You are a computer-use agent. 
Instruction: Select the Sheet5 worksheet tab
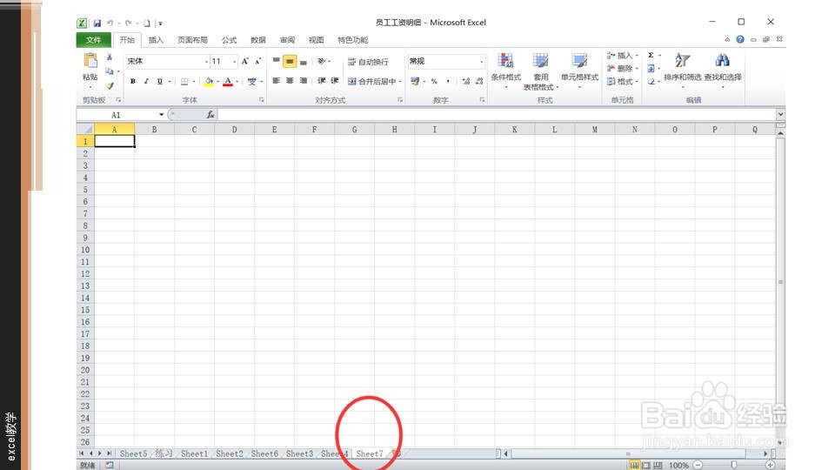point(133,453)
